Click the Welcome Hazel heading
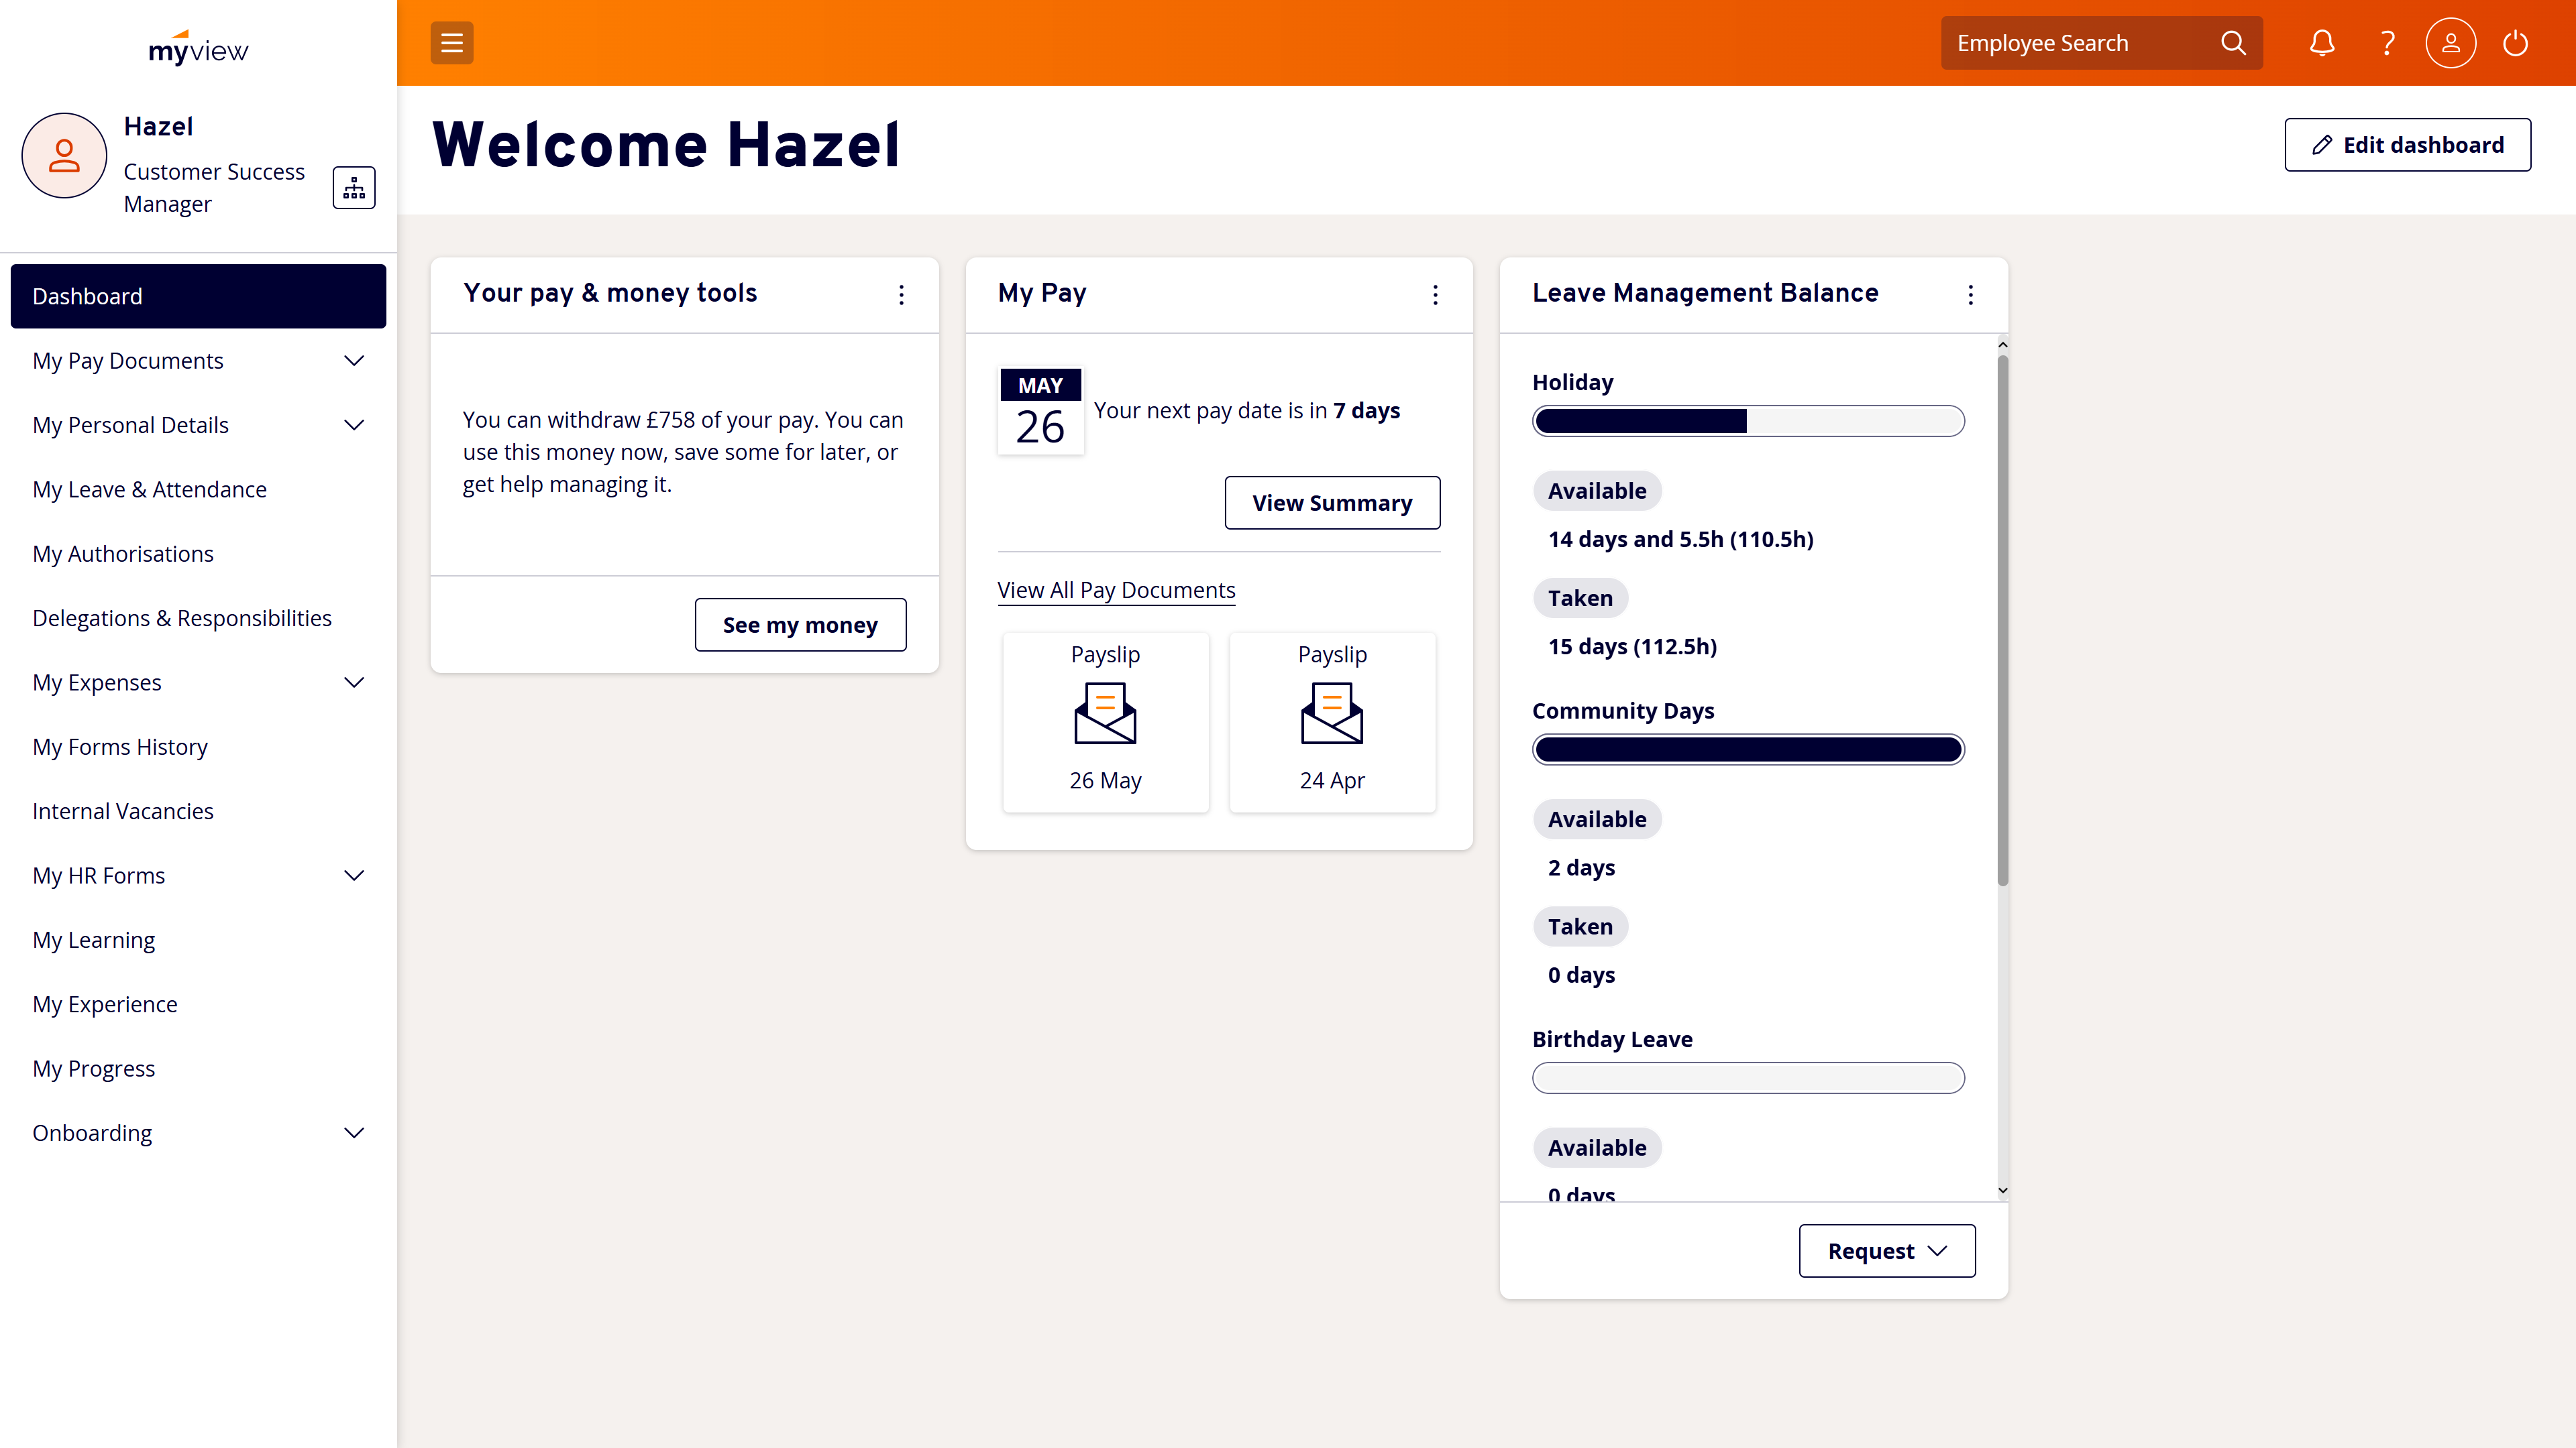The height and width of the screenshot is (1448, 2576). point(666,145)
